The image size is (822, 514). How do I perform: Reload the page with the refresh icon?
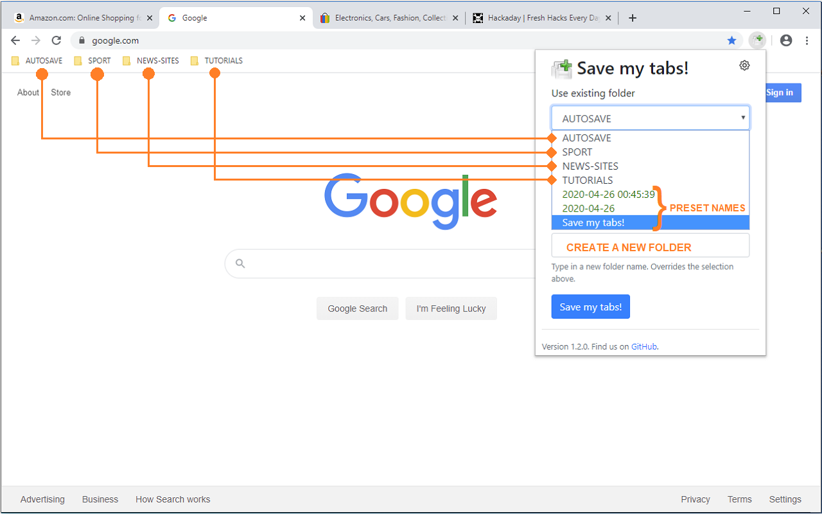(x=57, y=40)
